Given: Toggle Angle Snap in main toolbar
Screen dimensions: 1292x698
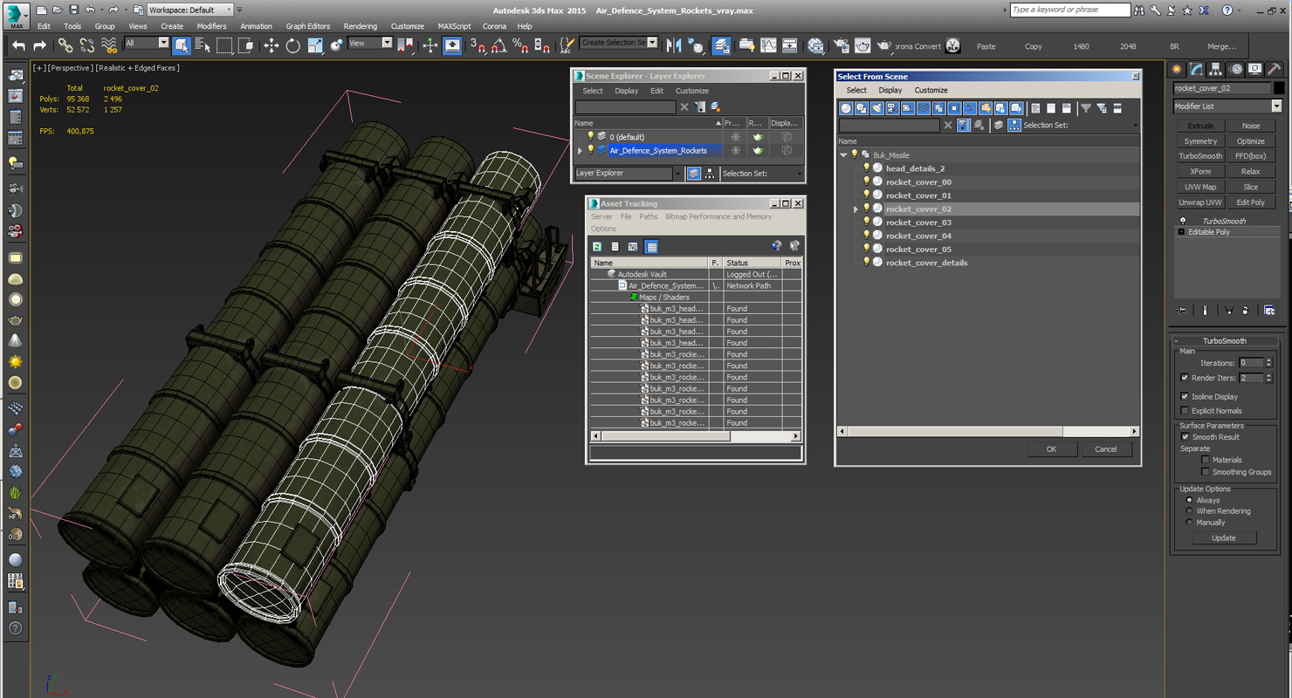Looking at the screenshot, I should tap(499, 45).
